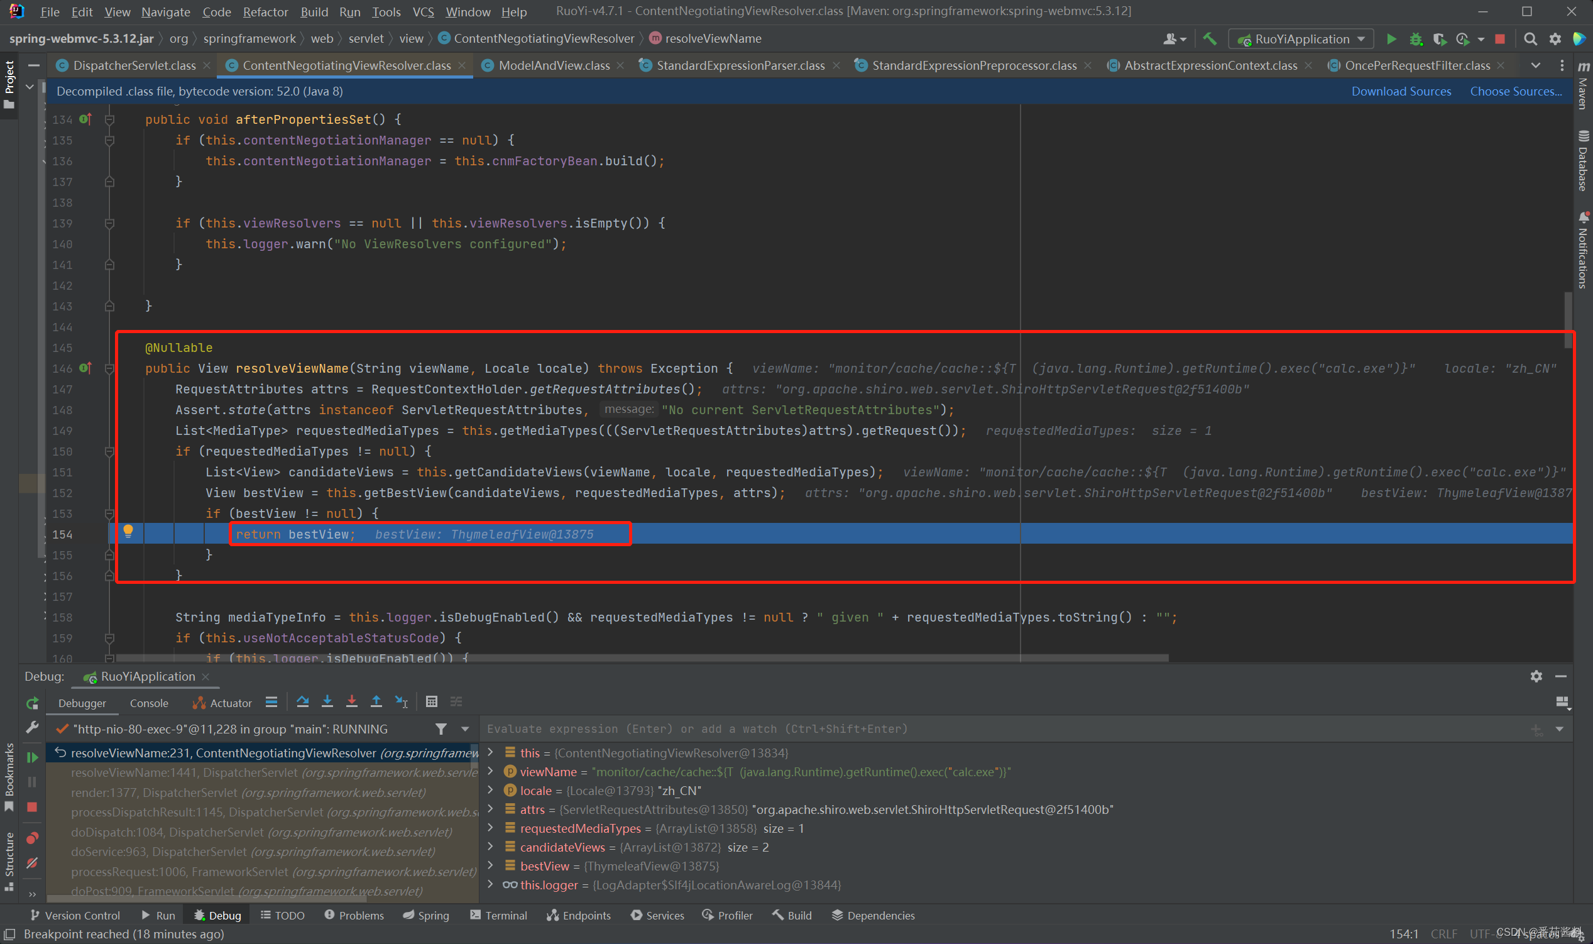Toggle the Maven tool window
1593x944 pixels.
(x=1583, y=86)
